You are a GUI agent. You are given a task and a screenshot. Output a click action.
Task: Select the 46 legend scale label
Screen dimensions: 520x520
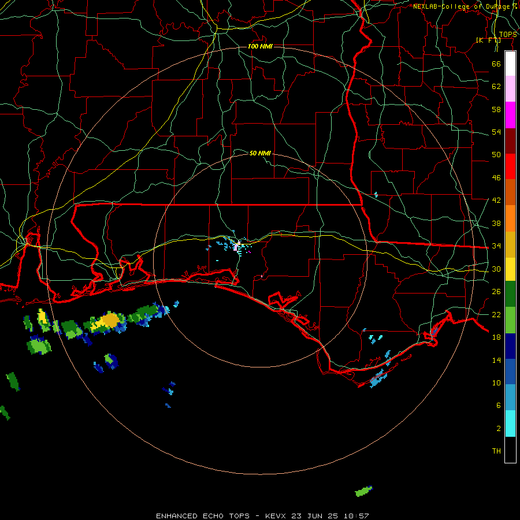pos(496,178)
